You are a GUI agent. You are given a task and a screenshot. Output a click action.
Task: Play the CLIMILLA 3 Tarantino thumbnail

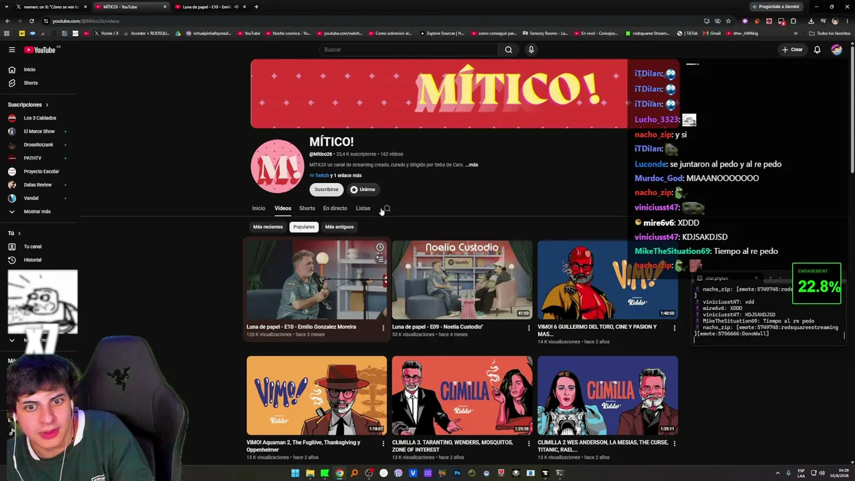click(x=462, y=395)
